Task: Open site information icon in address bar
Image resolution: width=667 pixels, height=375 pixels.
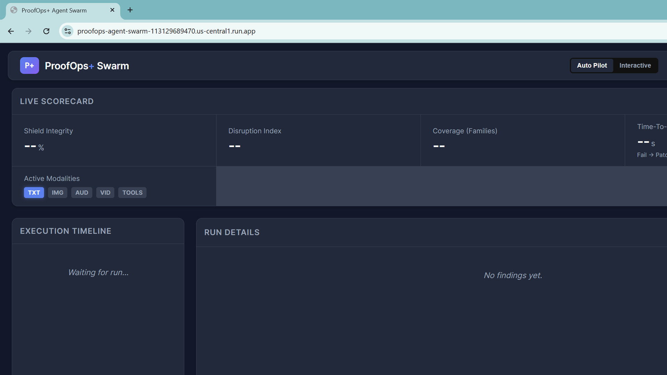Action: (x=68, y=31)
